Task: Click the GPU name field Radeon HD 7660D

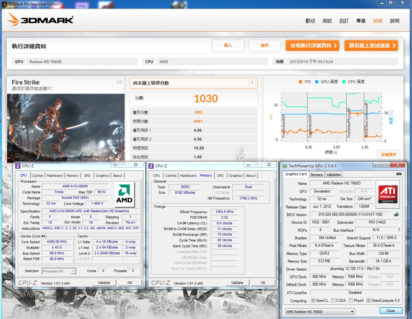Action: [82, 62]
